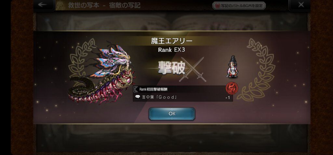Tap the right golden laurel wreath

[256, 69]
